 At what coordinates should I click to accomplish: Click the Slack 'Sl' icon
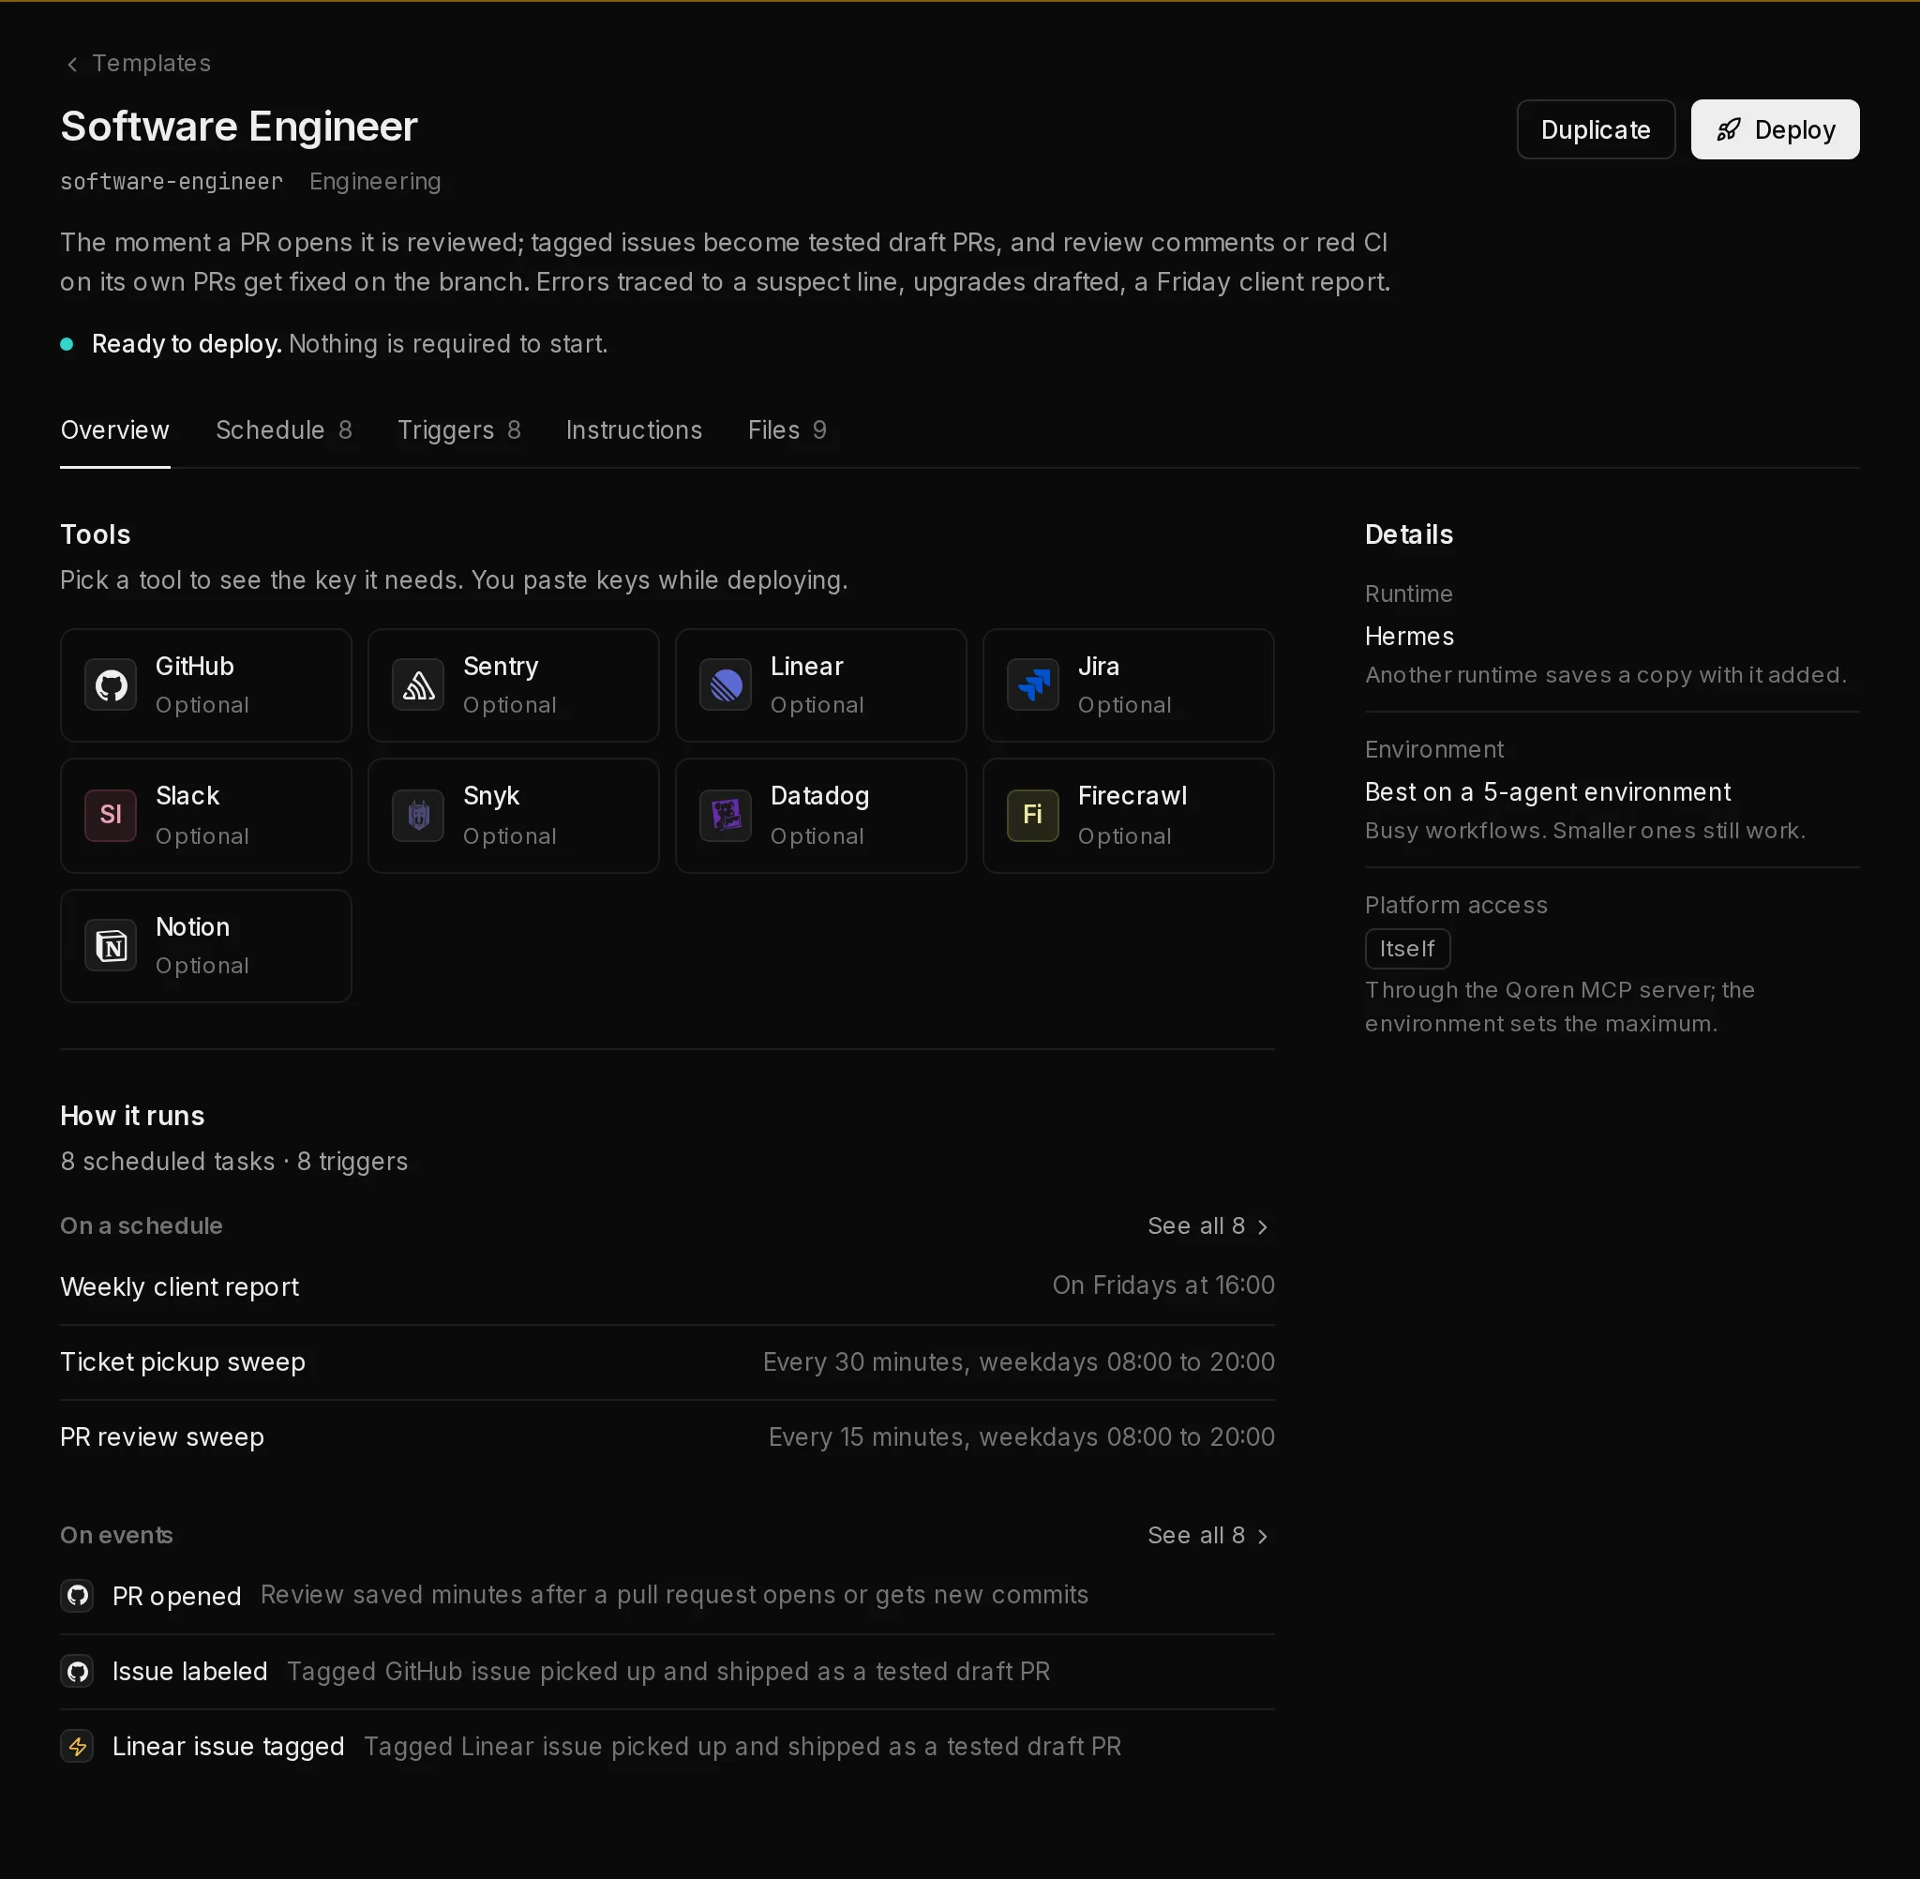[x=111, y=815]
